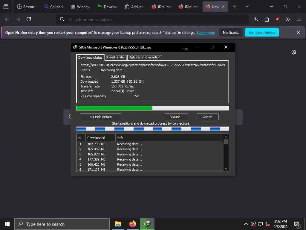Go forward with the forward arrow

18,19
